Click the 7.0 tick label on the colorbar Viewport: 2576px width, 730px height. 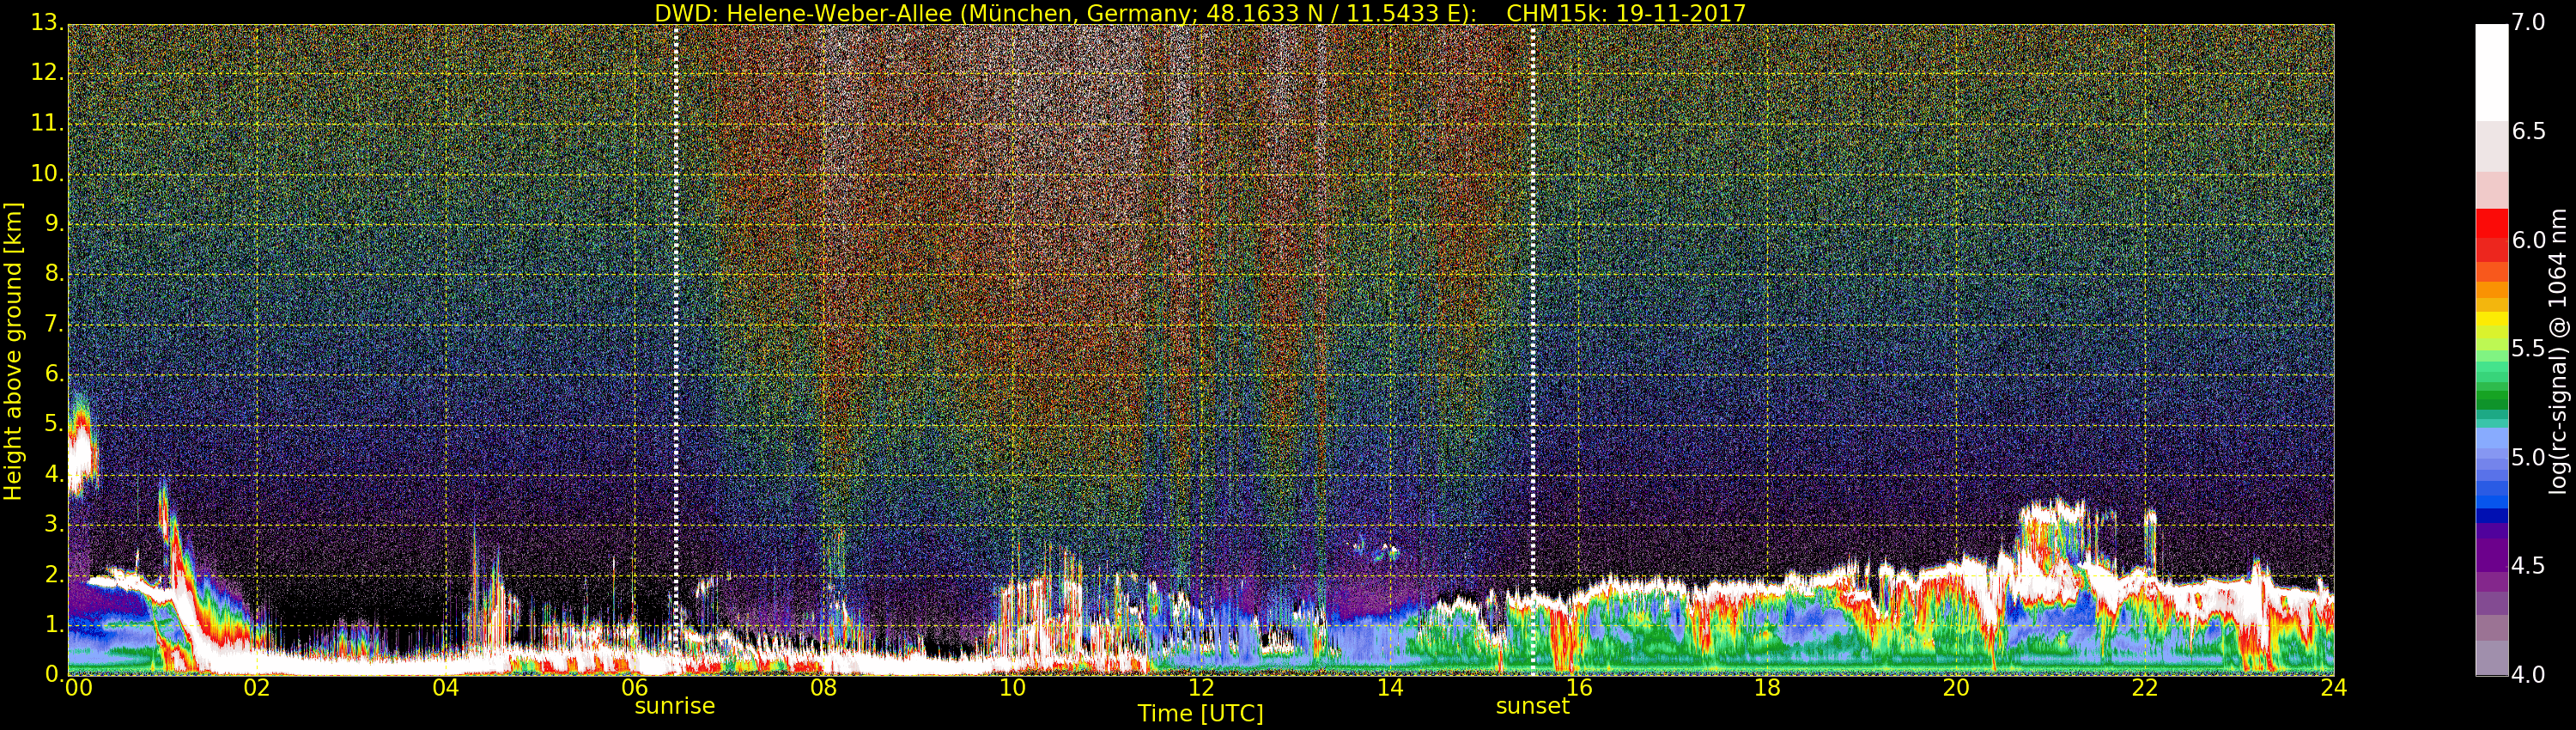[2529, 23]
